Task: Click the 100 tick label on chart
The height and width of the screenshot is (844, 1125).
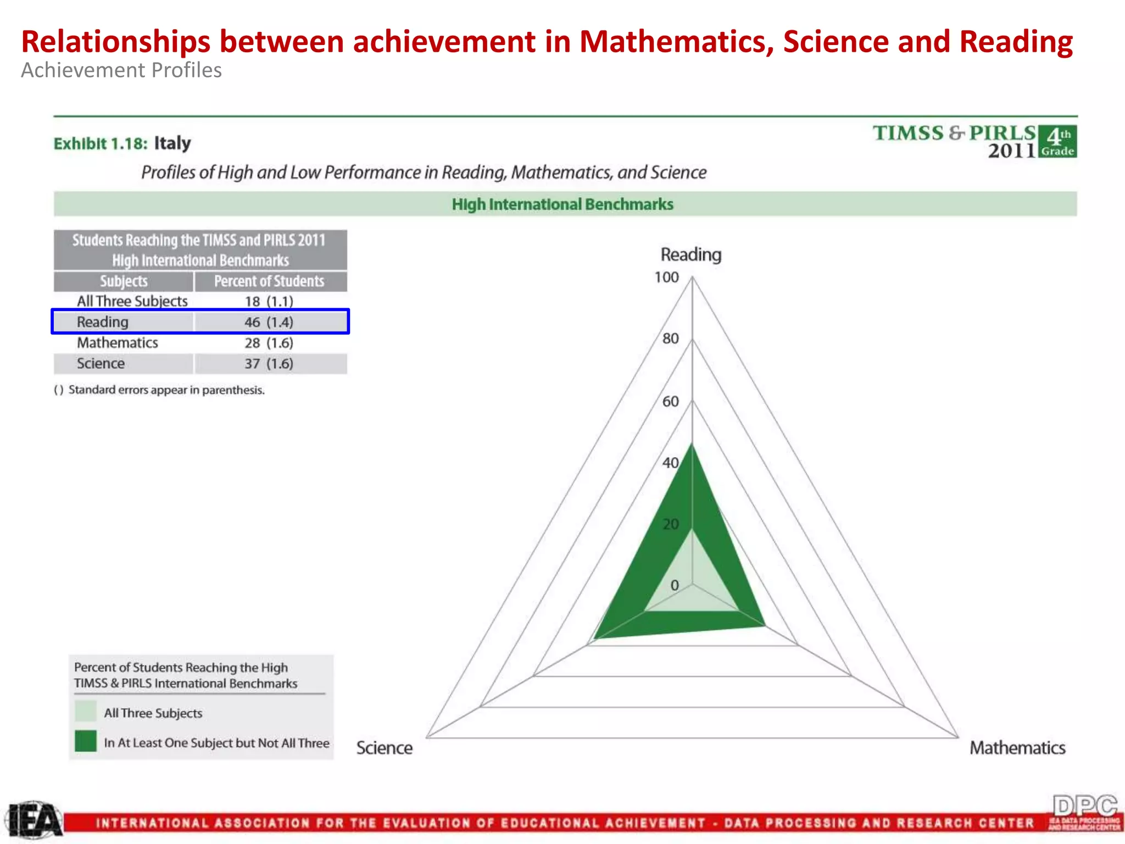Action: click(x=666, y=277)
